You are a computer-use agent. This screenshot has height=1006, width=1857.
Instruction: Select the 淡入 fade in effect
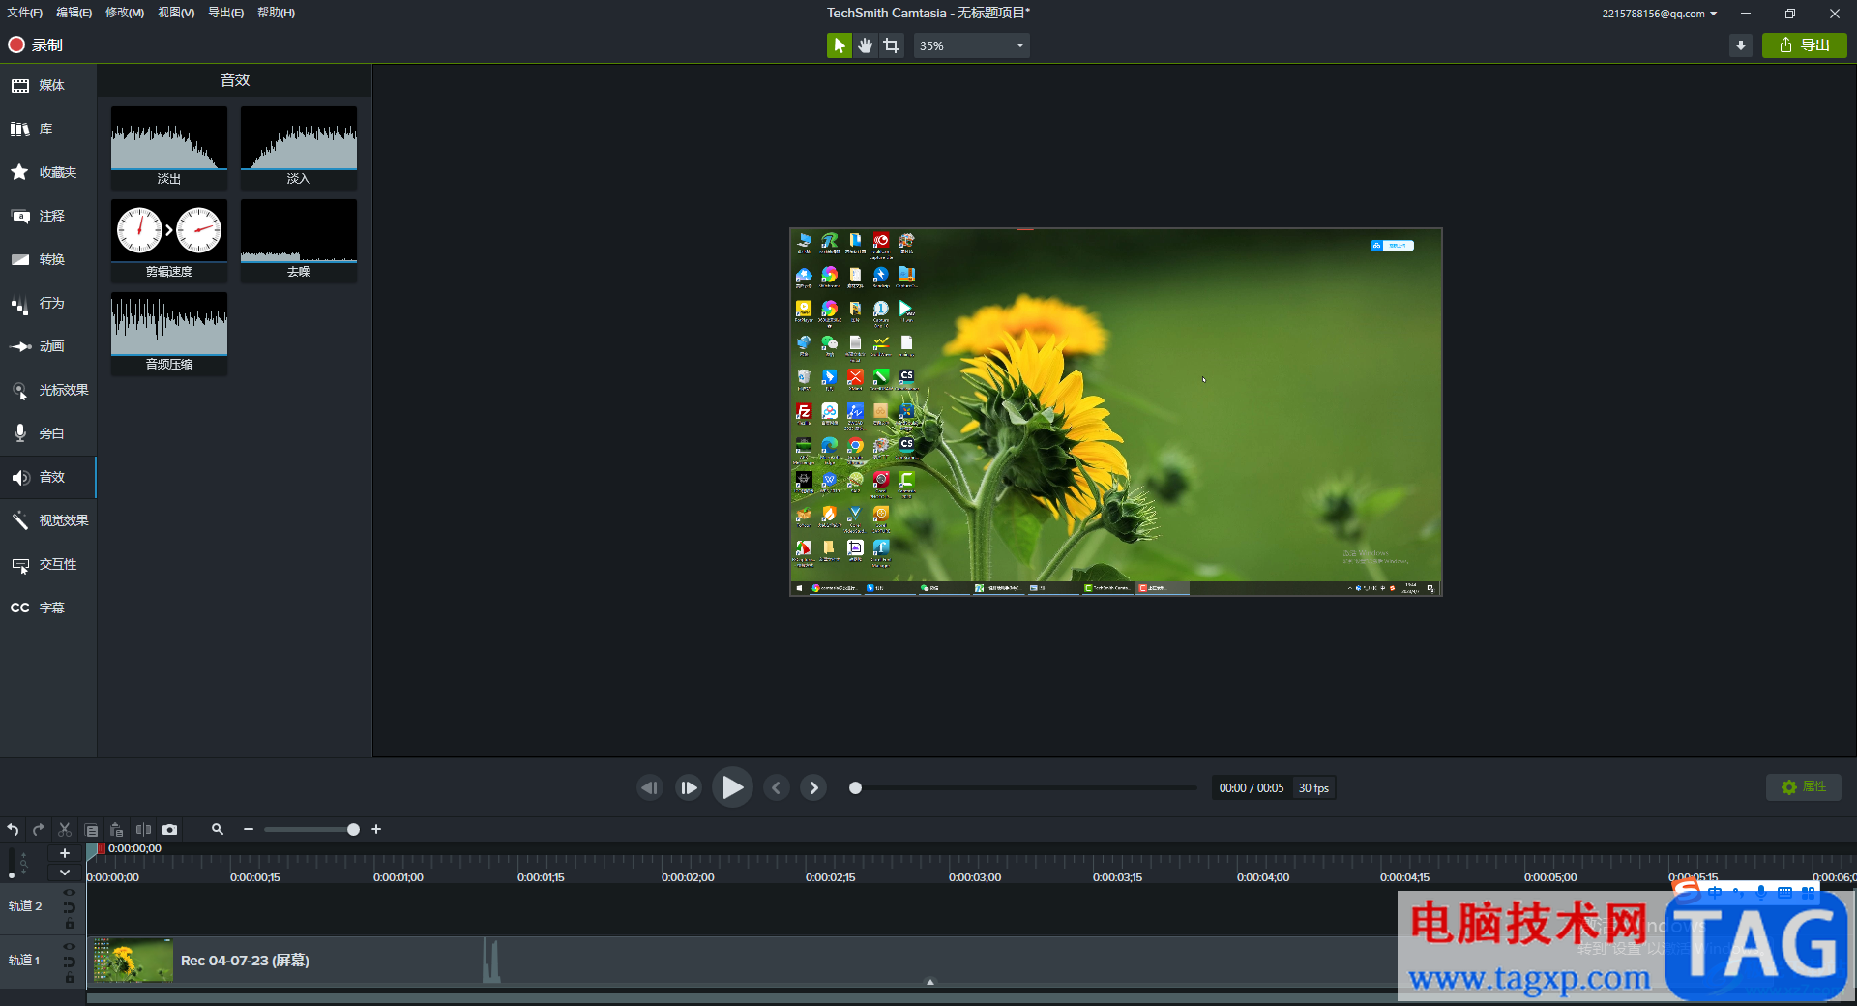[299, 147]
